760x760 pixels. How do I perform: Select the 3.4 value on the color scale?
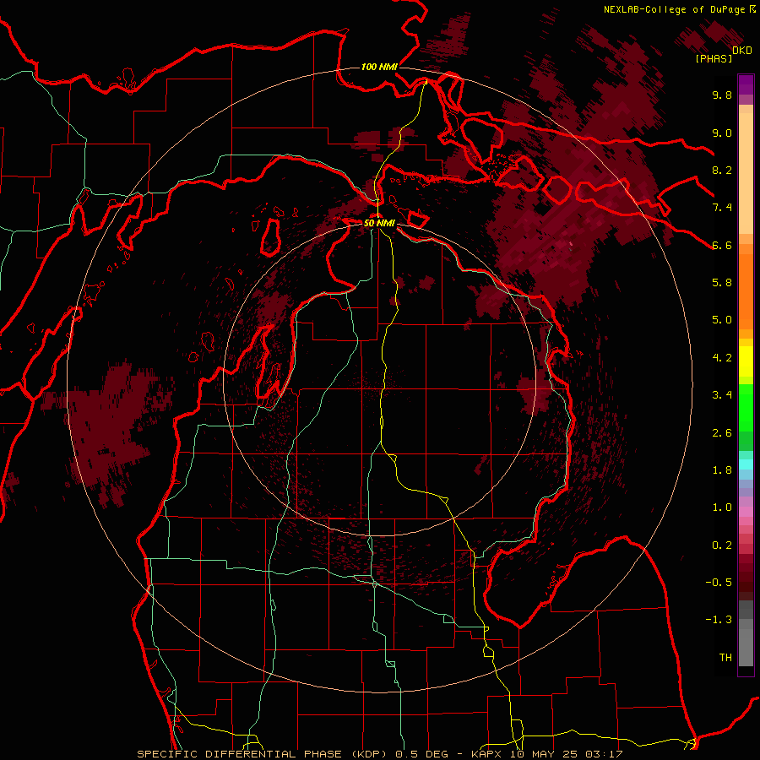722,395
